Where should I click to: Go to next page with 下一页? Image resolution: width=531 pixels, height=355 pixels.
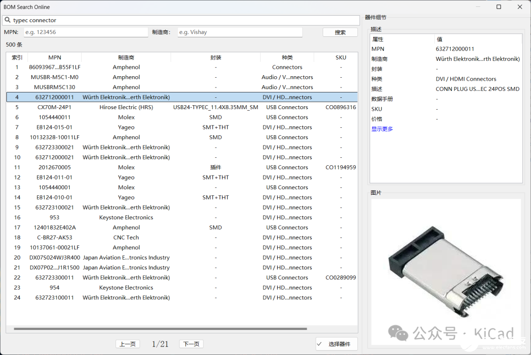tap(191, 344)
